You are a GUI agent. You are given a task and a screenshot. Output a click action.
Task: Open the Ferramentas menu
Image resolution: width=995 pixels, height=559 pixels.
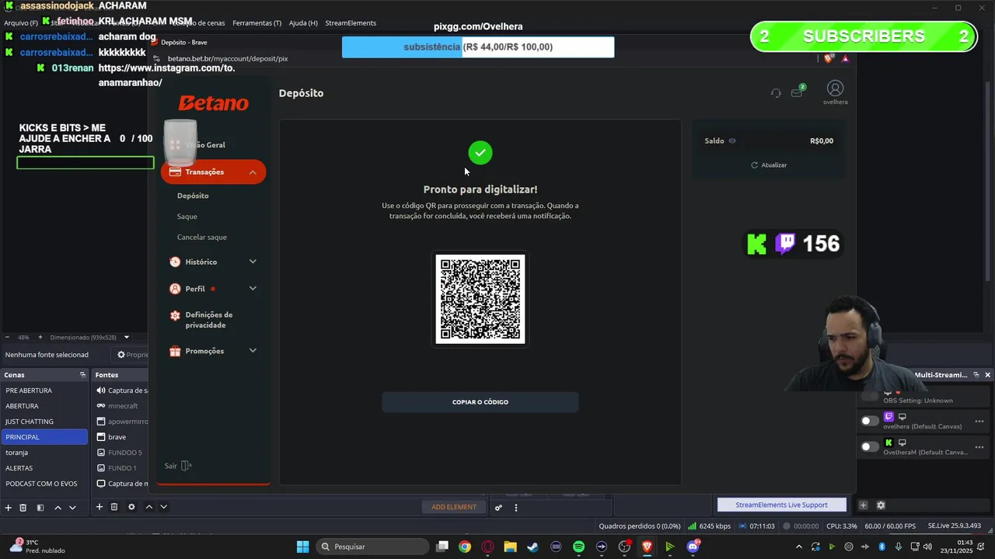tap(257, 23)
